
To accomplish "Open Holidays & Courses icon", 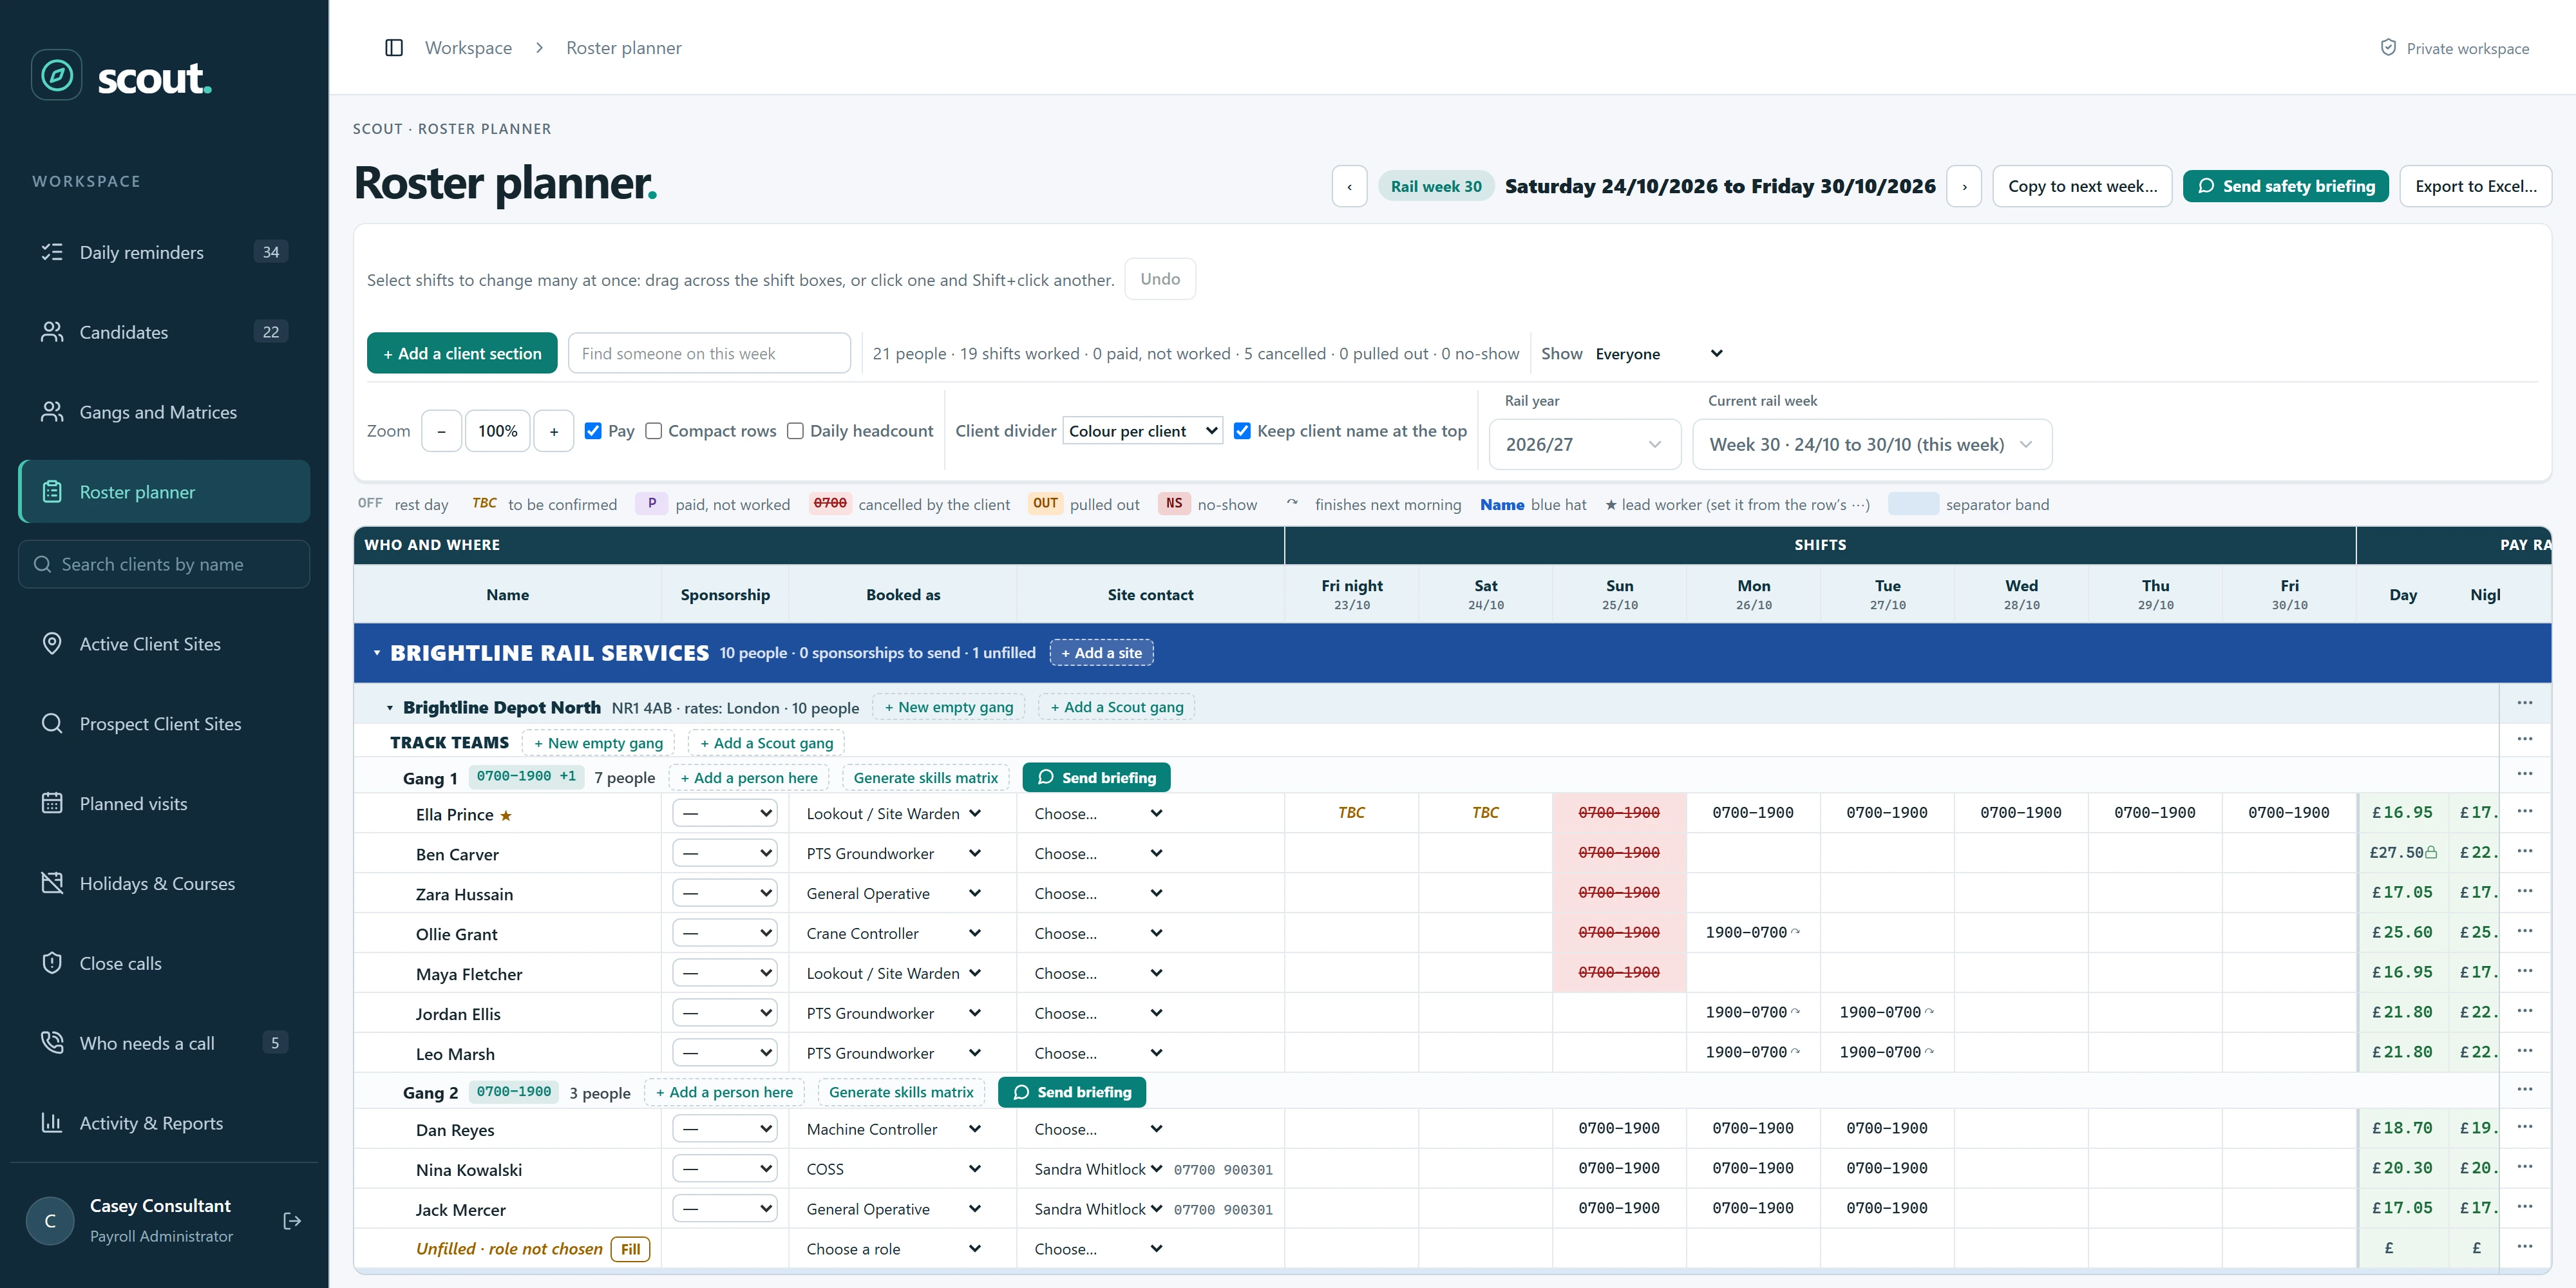I will point(52,884).
